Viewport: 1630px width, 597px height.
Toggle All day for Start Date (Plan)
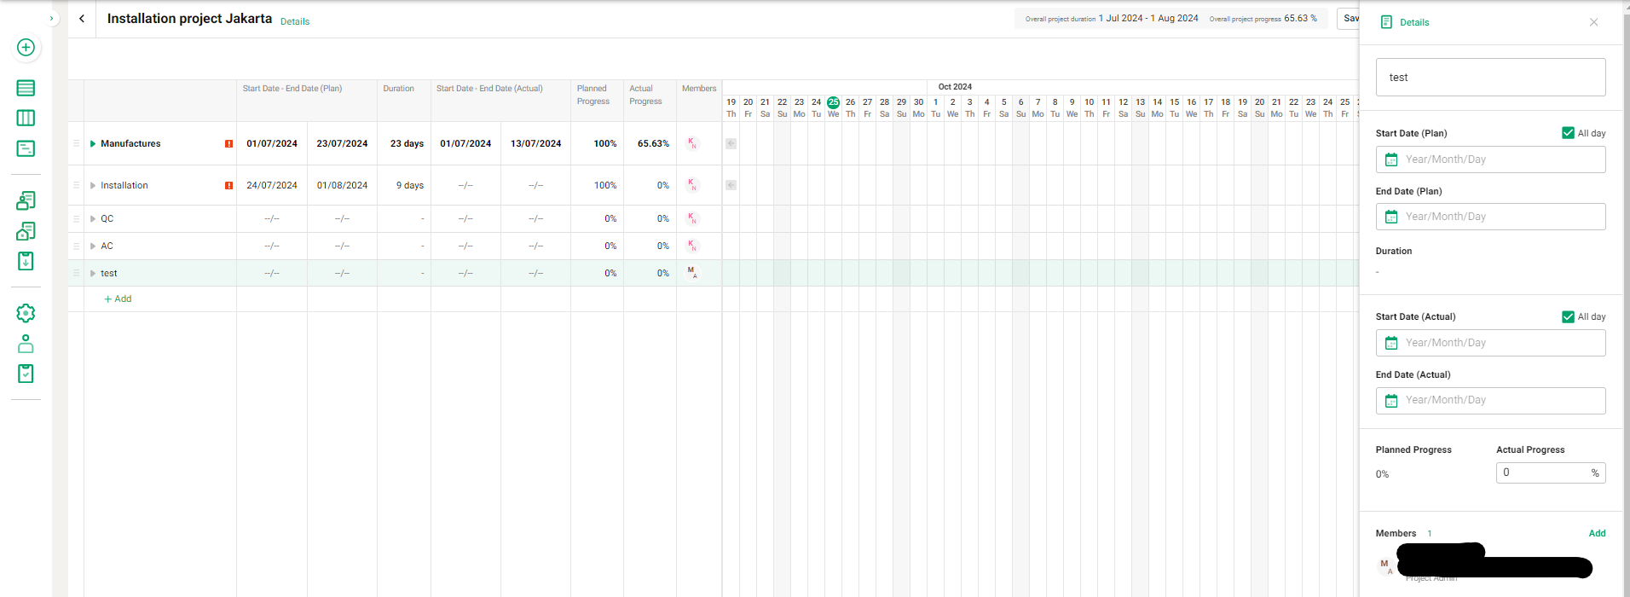(x=1568, y=133)
